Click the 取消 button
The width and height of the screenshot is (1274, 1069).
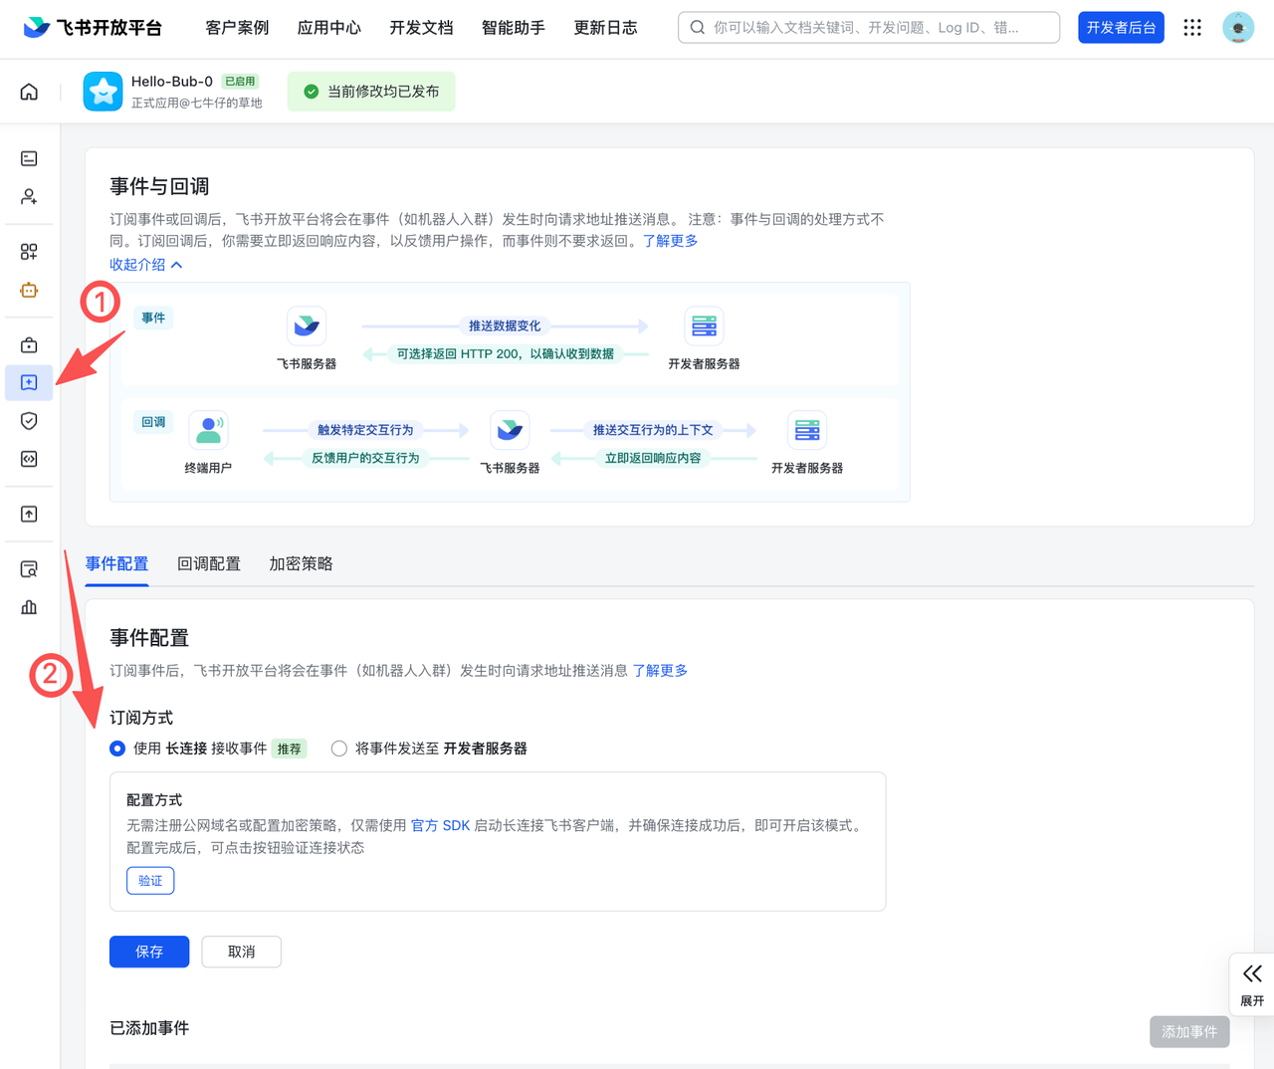(241, 952)
